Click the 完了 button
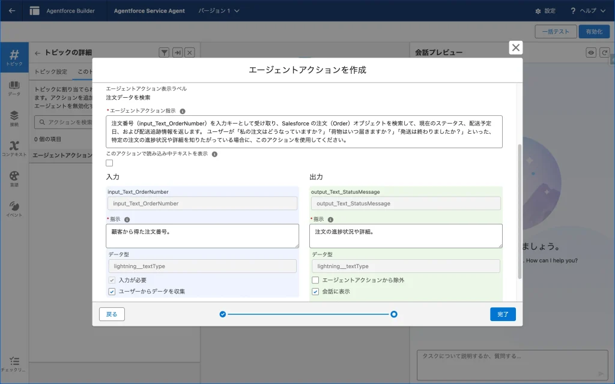Viewport: 615px width, 384px height. click(503, 314)
